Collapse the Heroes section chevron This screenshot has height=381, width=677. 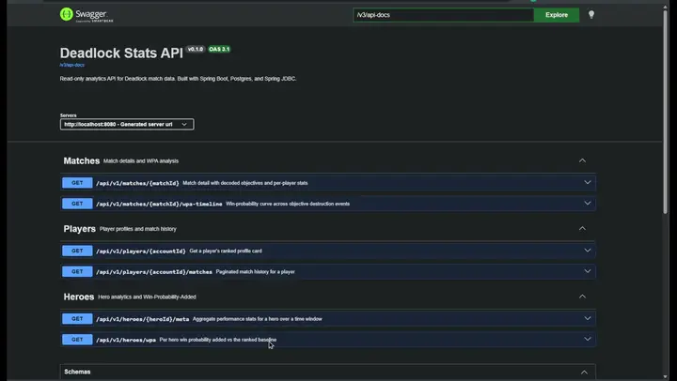[582, 297]
